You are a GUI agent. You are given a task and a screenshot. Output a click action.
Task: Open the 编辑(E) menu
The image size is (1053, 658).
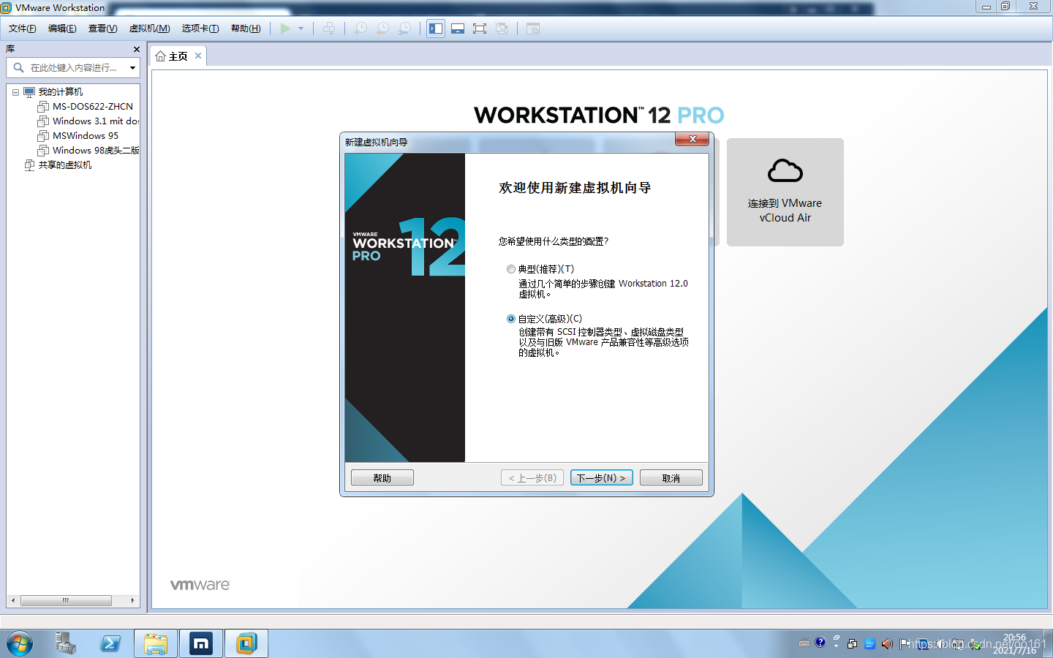62,29
